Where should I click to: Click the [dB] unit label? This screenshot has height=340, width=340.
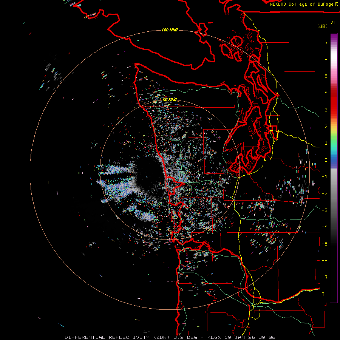322,26
